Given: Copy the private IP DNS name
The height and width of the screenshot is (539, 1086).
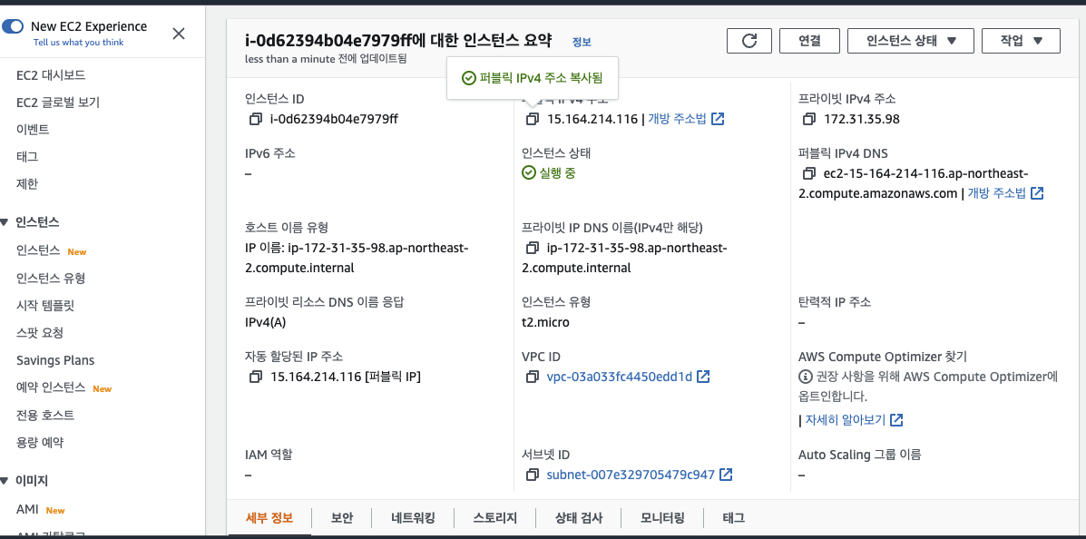Looking at the screenshot, I should [532, 248].
